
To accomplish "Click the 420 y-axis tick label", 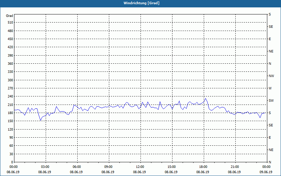I will (x=11, y=47).
